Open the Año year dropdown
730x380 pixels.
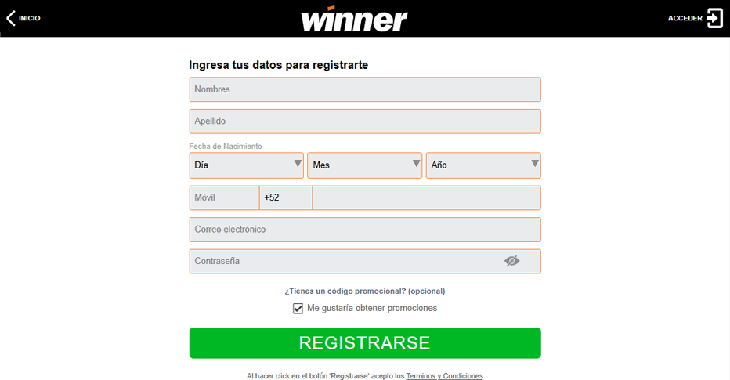482,165
